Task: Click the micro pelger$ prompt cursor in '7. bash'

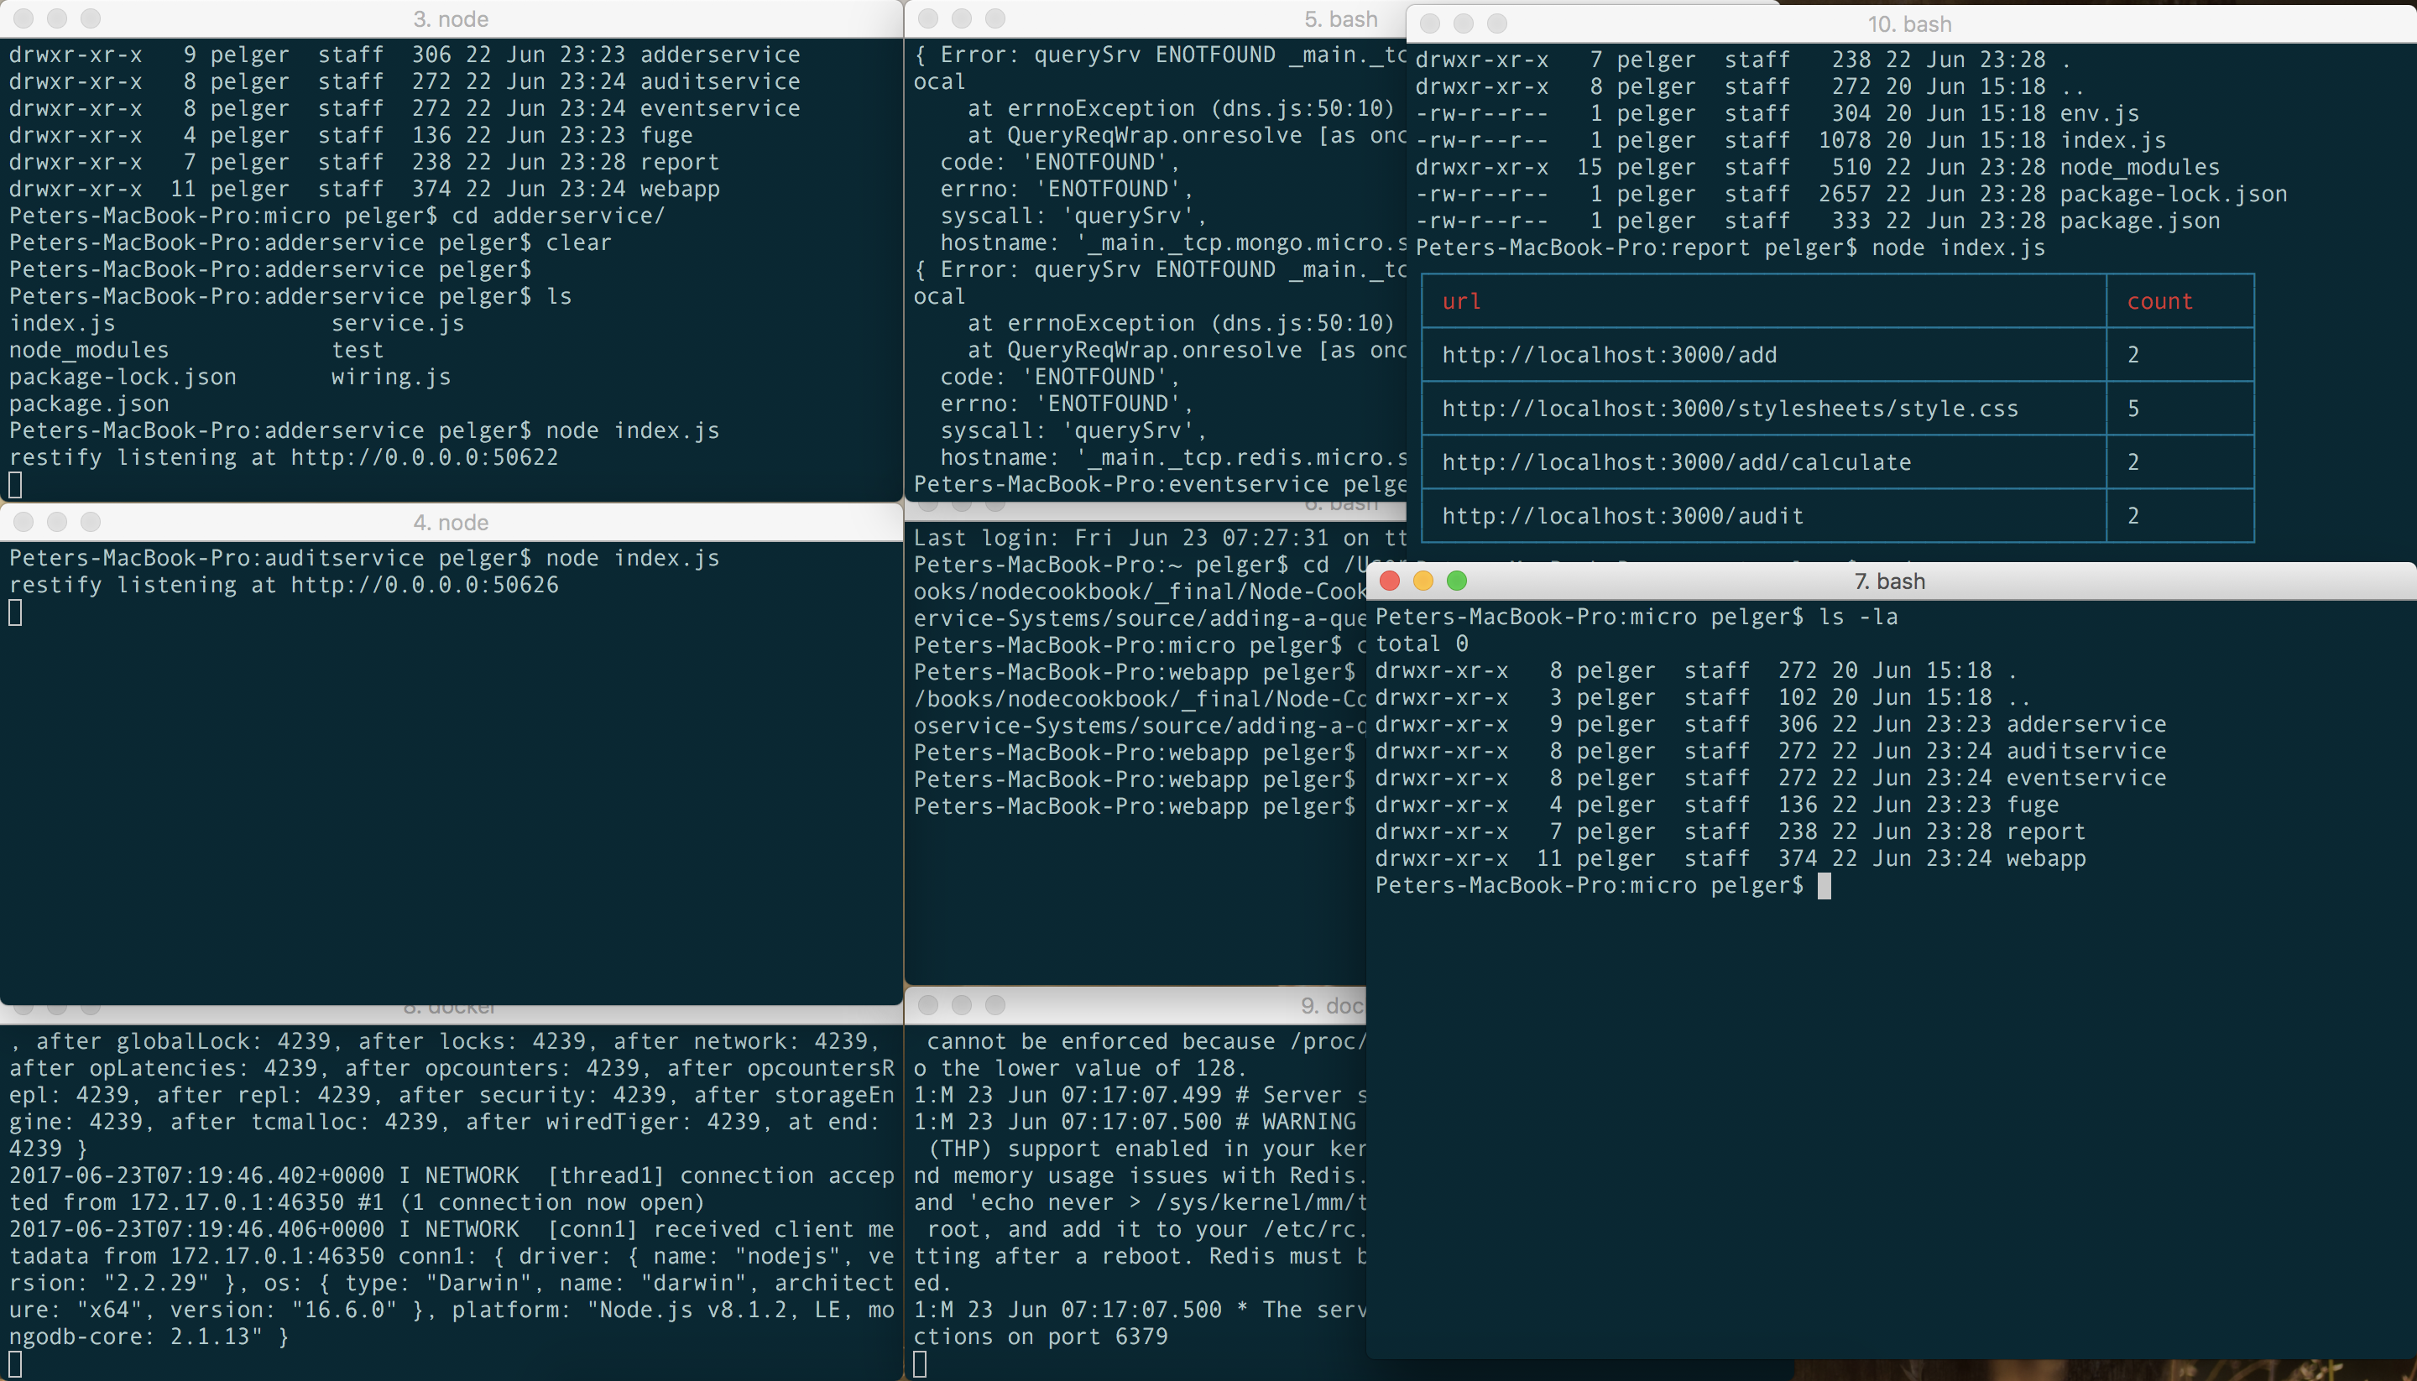Action: tap(1823, 886)
